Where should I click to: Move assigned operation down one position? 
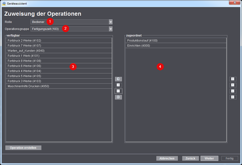point(233,91)
